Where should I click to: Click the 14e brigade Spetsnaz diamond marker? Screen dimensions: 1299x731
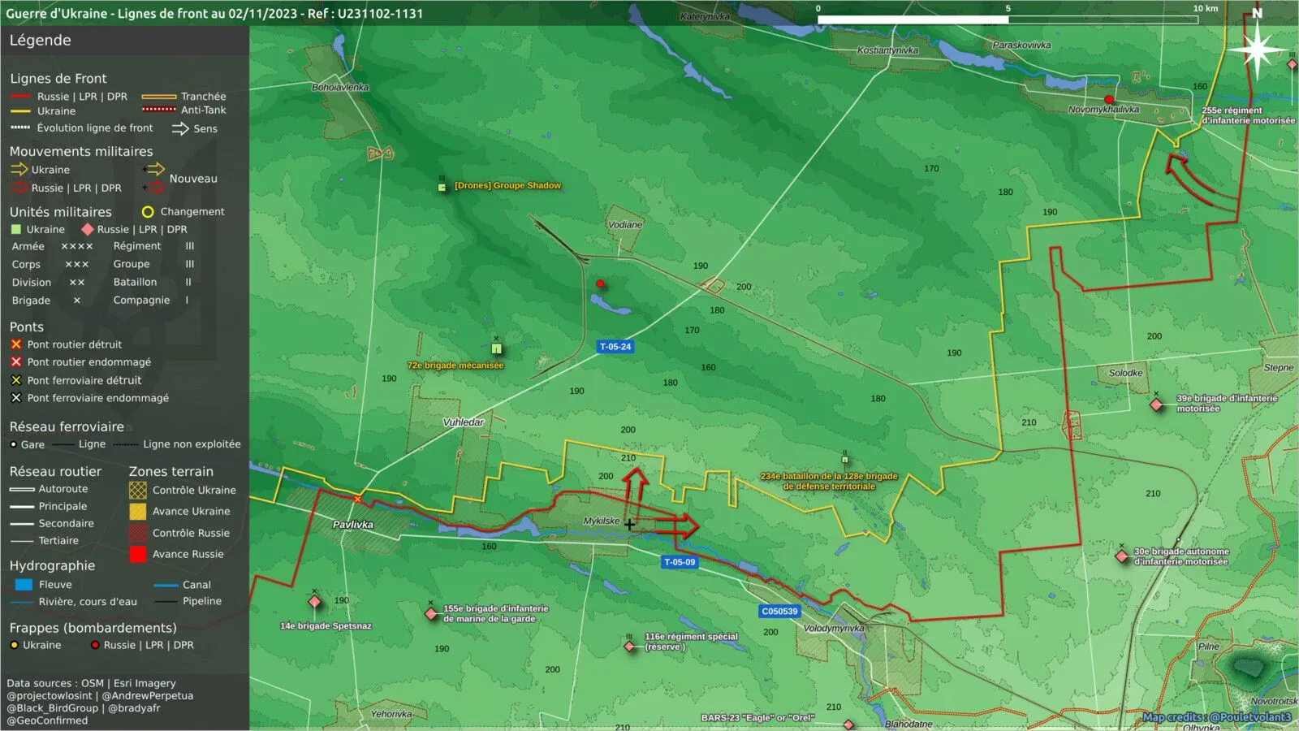315,602
